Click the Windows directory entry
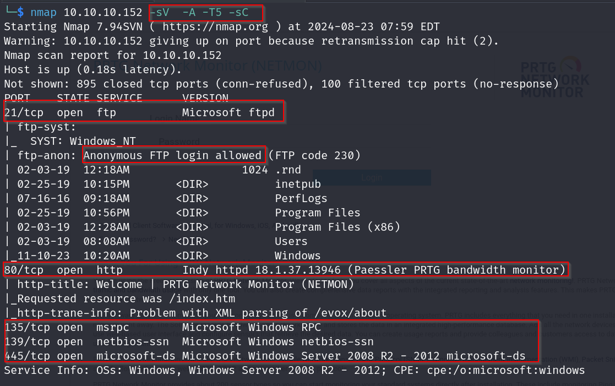 click(298, 255)
